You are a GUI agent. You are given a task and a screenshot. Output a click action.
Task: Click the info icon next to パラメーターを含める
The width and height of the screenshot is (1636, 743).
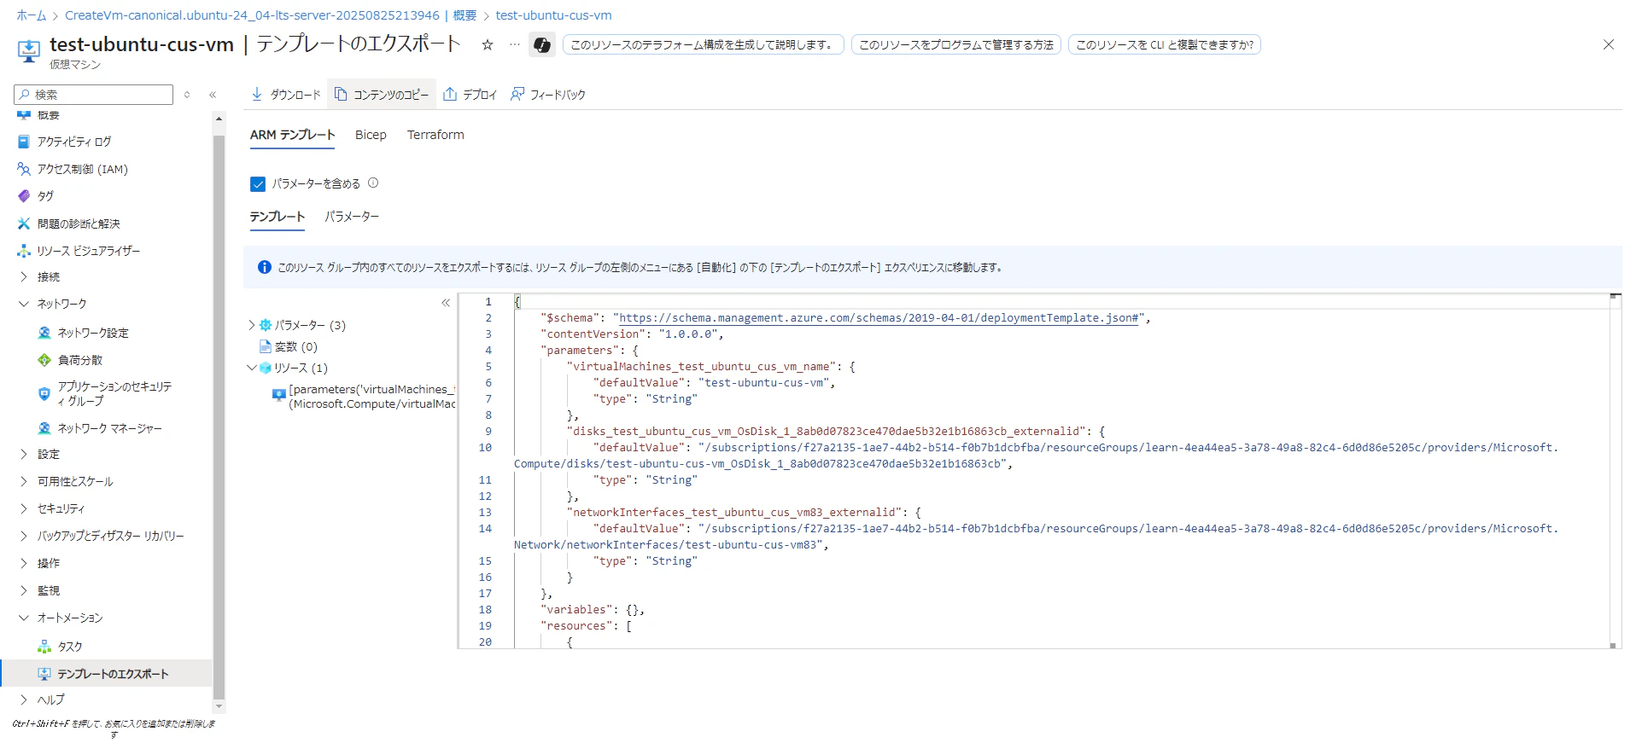click(x=373, y=183)
